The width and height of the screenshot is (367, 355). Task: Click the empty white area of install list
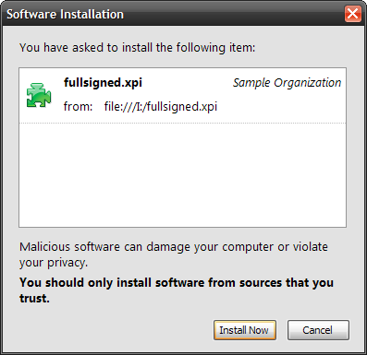182,175
